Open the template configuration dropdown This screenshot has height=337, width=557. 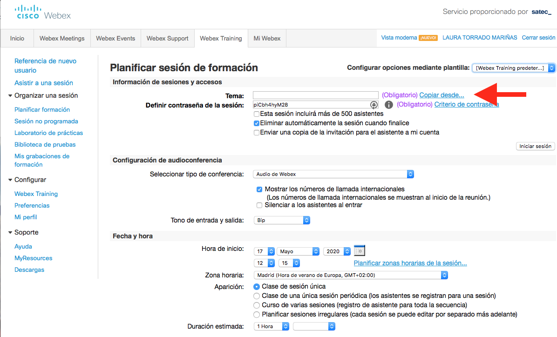point(513,68)
